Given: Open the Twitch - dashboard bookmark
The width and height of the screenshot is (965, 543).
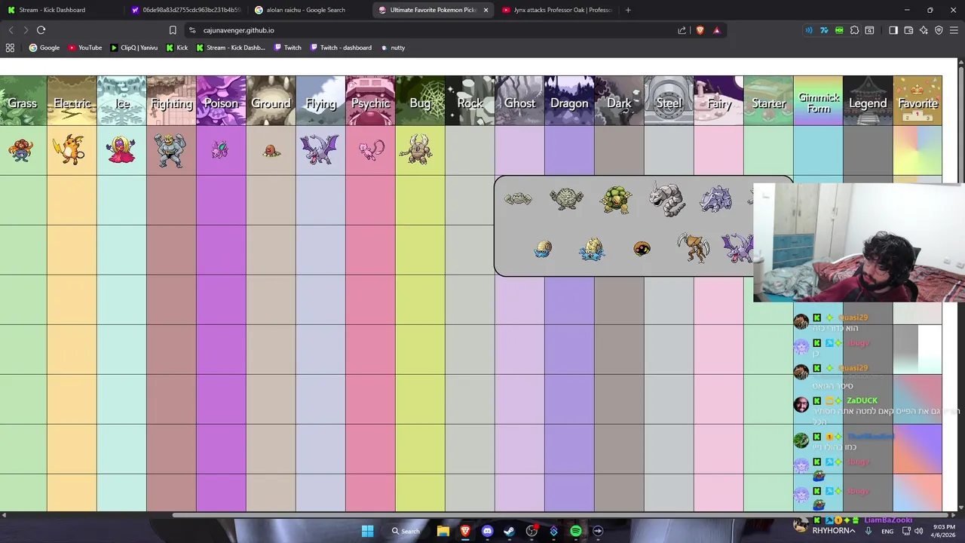Looking at the screenshot, I should pos(340,48).
